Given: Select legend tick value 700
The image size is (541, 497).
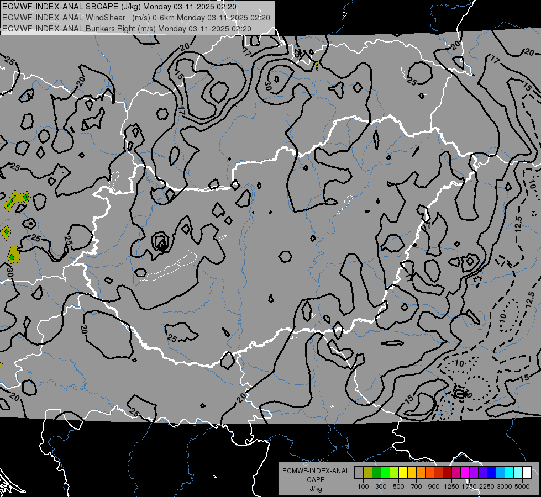Looking at the screenshot, I should (417, 487).
